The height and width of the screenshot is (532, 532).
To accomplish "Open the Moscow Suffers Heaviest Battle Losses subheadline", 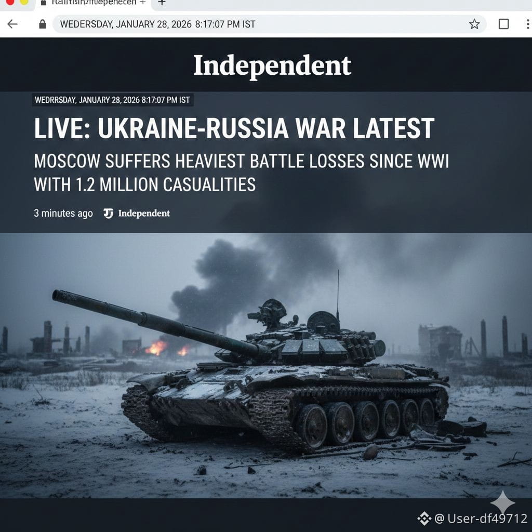I will pyautogui.click(x=241, y=172).
